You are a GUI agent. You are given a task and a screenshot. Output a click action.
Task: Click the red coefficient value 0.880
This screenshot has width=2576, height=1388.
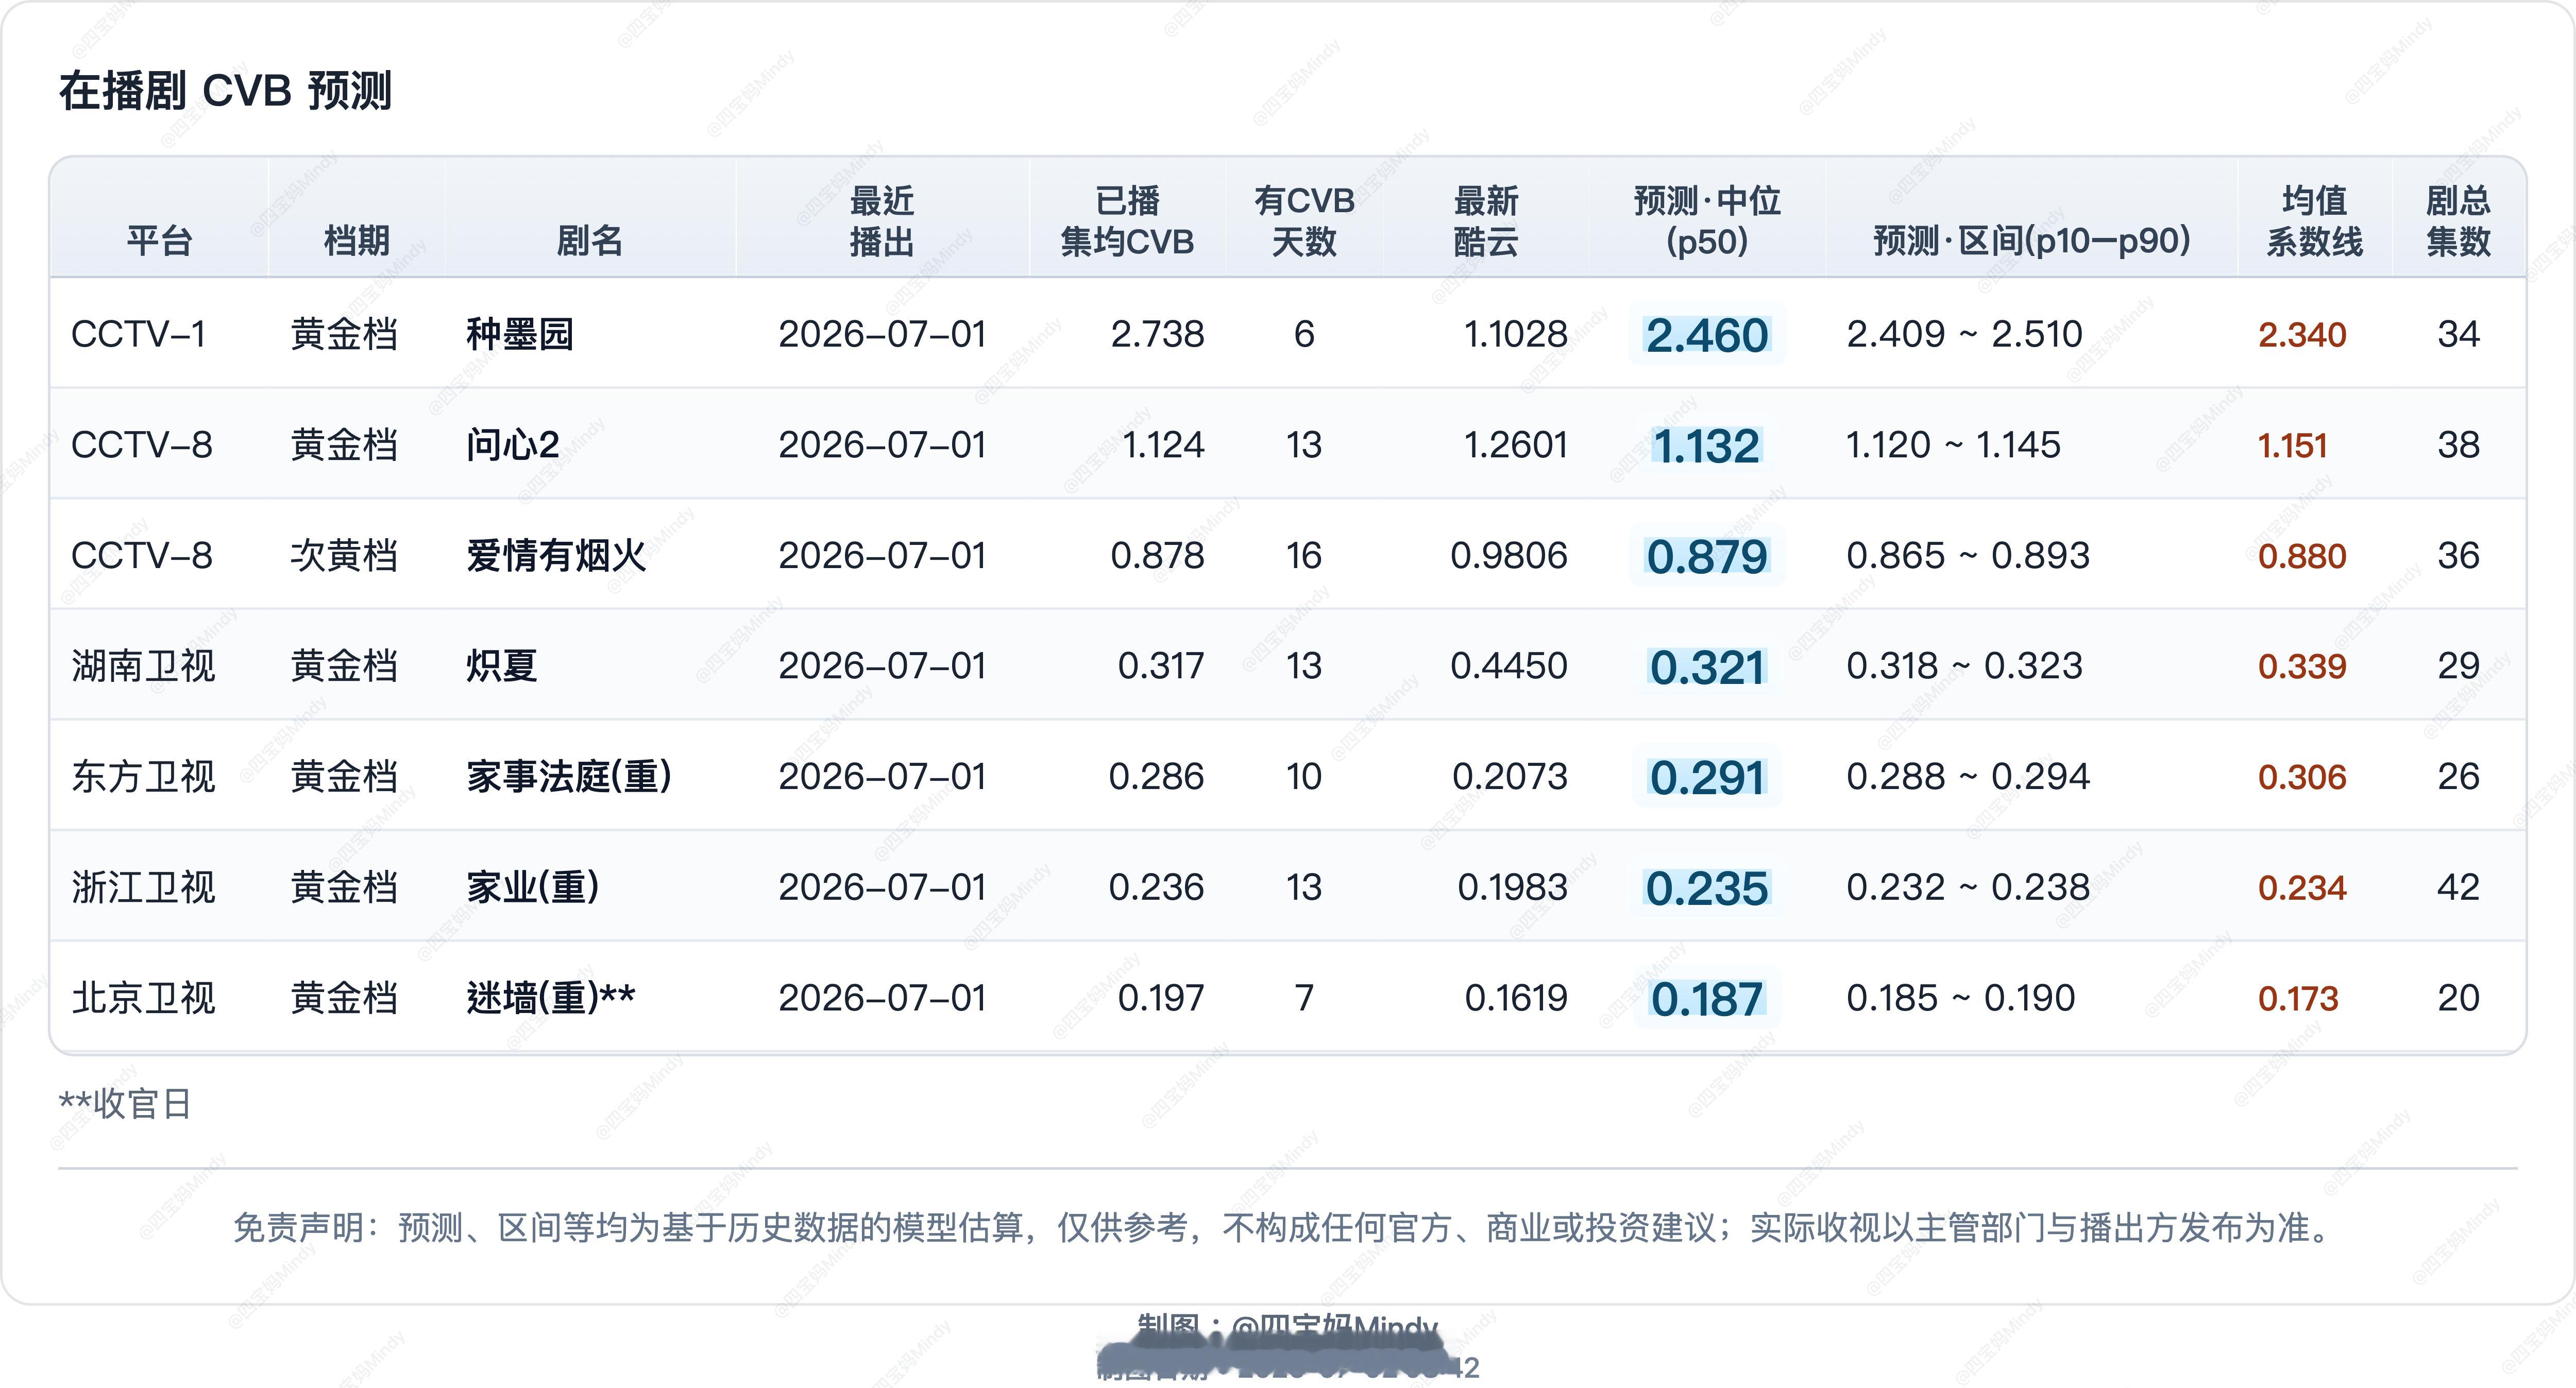(x=2302, y=557)
